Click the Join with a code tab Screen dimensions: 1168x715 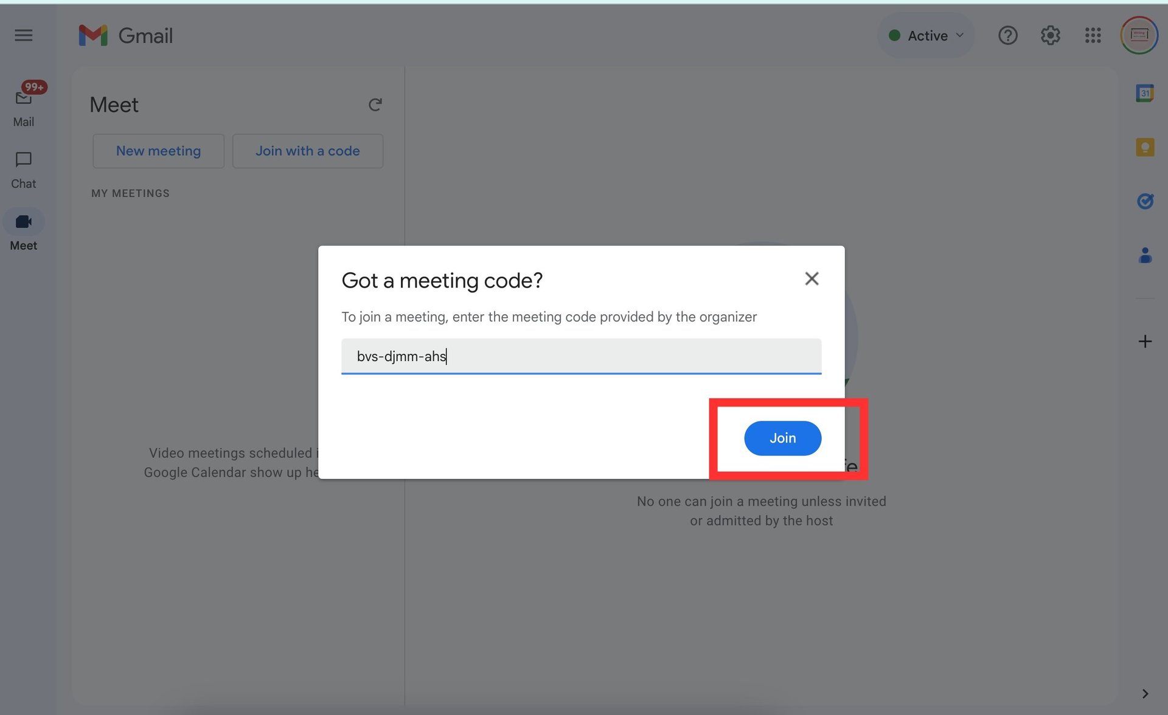307,151
